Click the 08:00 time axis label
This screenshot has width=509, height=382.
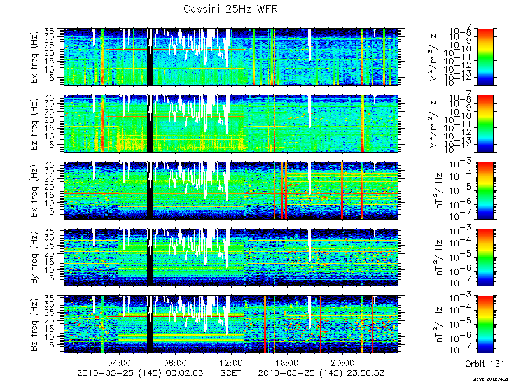176,362
